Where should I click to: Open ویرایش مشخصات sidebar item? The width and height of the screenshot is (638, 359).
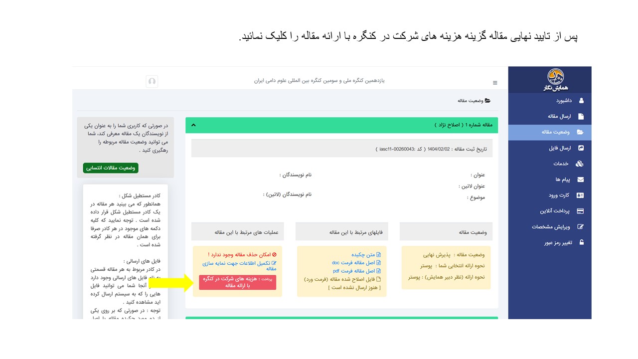click(550, 227)
